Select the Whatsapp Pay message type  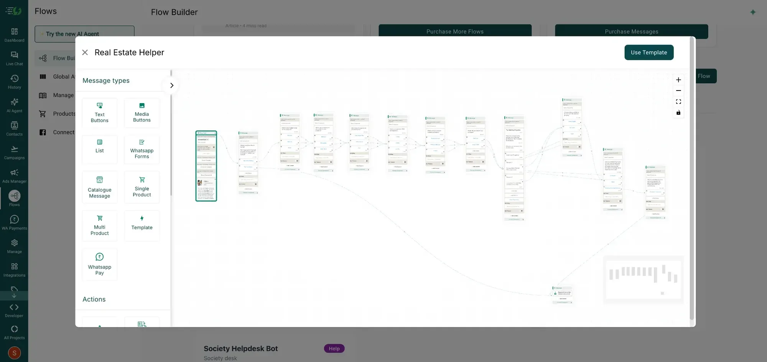[x=100, y=264]
